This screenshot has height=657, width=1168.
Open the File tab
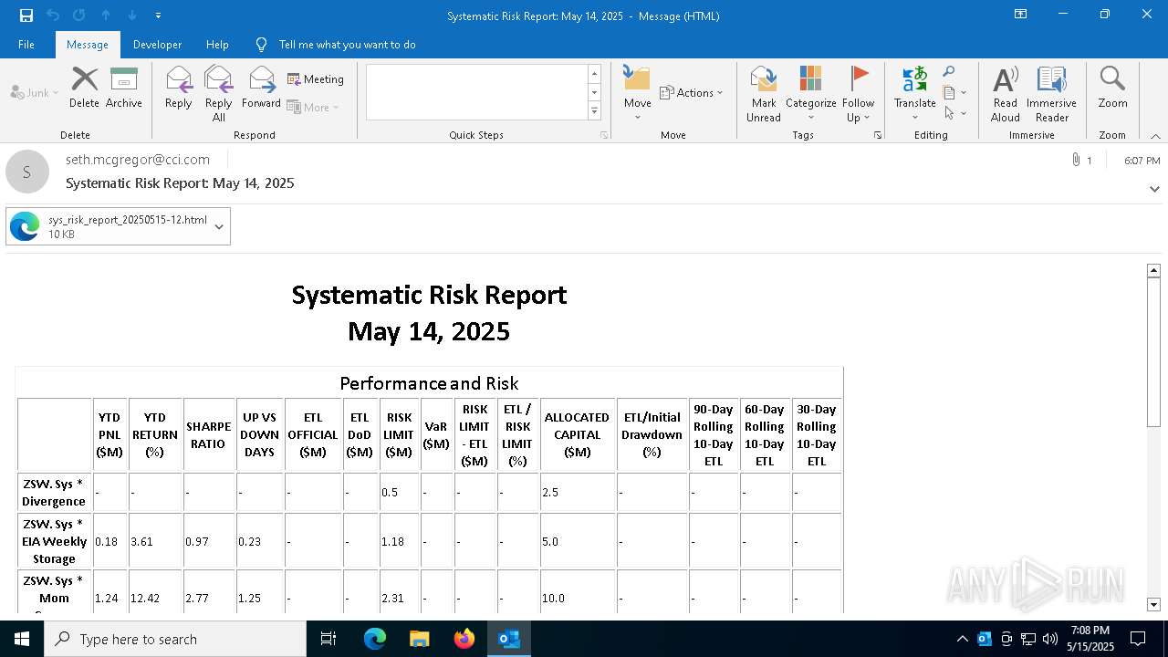pos(26,45)
